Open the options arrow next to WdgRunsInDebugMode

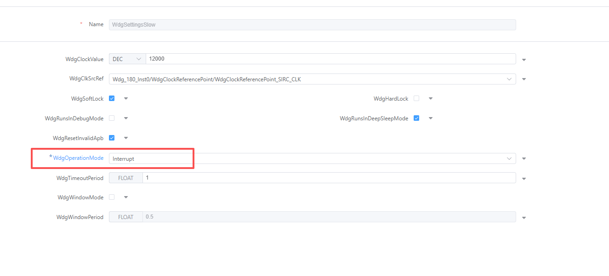tap(126, 118)
